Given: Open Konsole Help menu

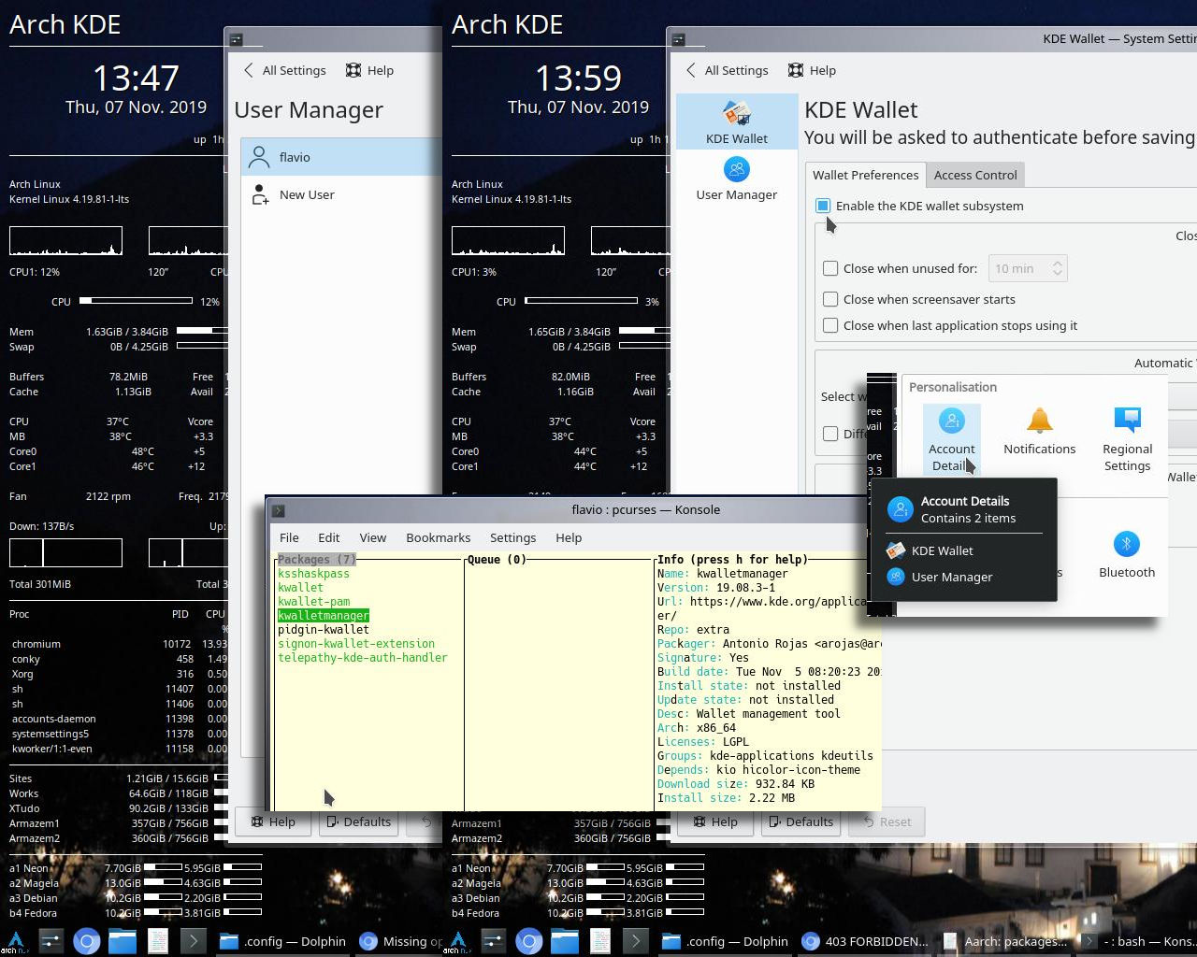Looking at the screenshot, I should (569, 537).
